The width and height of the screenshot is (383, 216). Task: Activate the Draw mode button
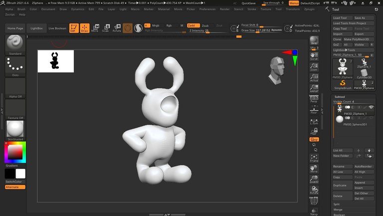(x=84, y=28)
